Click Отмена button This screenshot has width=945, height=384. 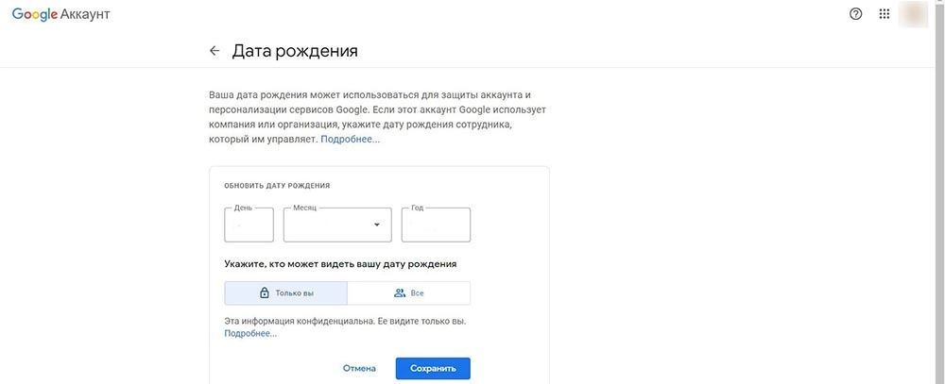point(359,368)
